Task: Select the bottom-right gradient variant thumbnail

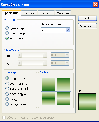Action: coord(63,98)
